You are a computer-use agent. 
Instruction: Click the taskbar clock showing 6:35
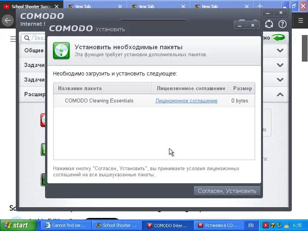(x=297, y=225)
